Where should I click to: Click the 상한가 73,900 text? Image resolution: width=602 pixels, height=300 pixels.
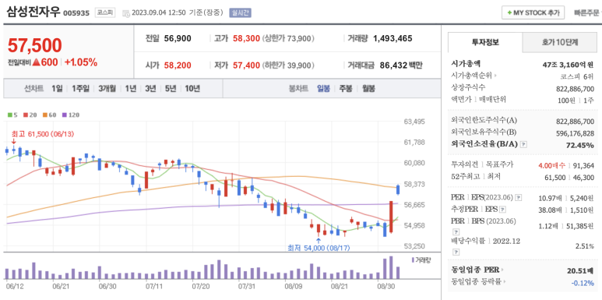[288, 38]
